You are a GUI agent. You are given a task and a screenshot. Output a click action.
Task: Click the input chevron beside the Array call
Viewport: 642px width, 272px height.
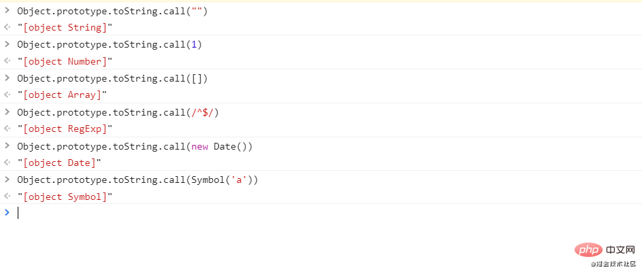[7, 78]
